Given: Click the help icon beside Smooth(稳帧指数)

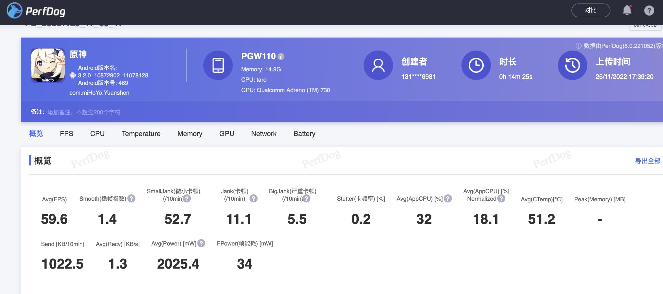Looking at the screenshot, I should coord(131,199).
